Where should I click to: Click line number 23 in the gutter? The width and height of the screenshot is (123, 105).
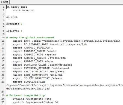pyautogui.click(x=3, y=82)
